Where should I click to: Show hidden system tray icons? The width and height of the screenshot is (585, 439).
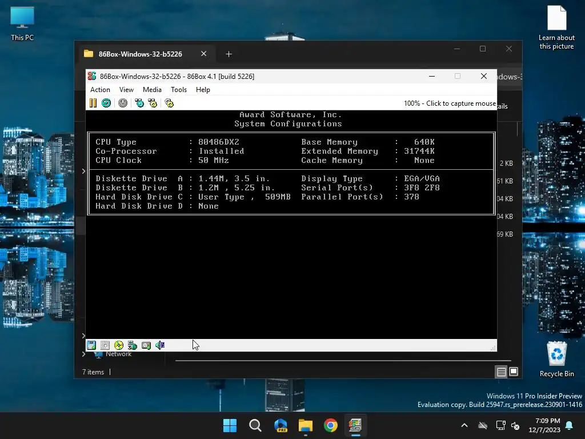click(464, 425)
